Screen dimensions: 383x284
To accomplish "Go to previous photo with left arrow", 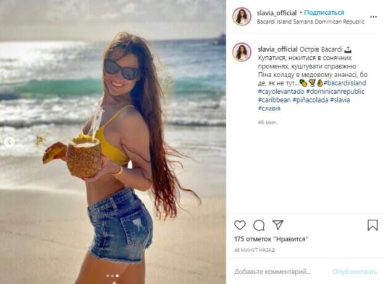I will click(9, 141).
